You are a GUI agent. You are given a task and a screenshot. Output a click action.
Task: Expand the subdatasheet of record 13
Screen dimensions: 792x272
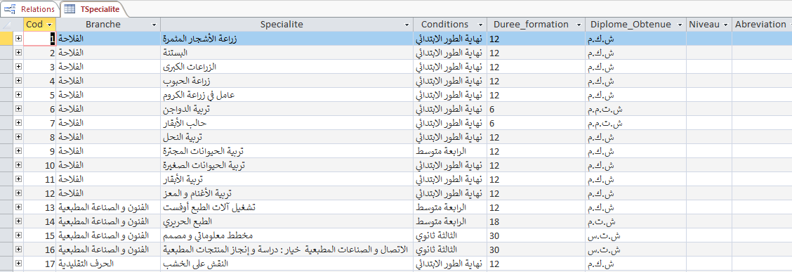(x=19, y=207)
